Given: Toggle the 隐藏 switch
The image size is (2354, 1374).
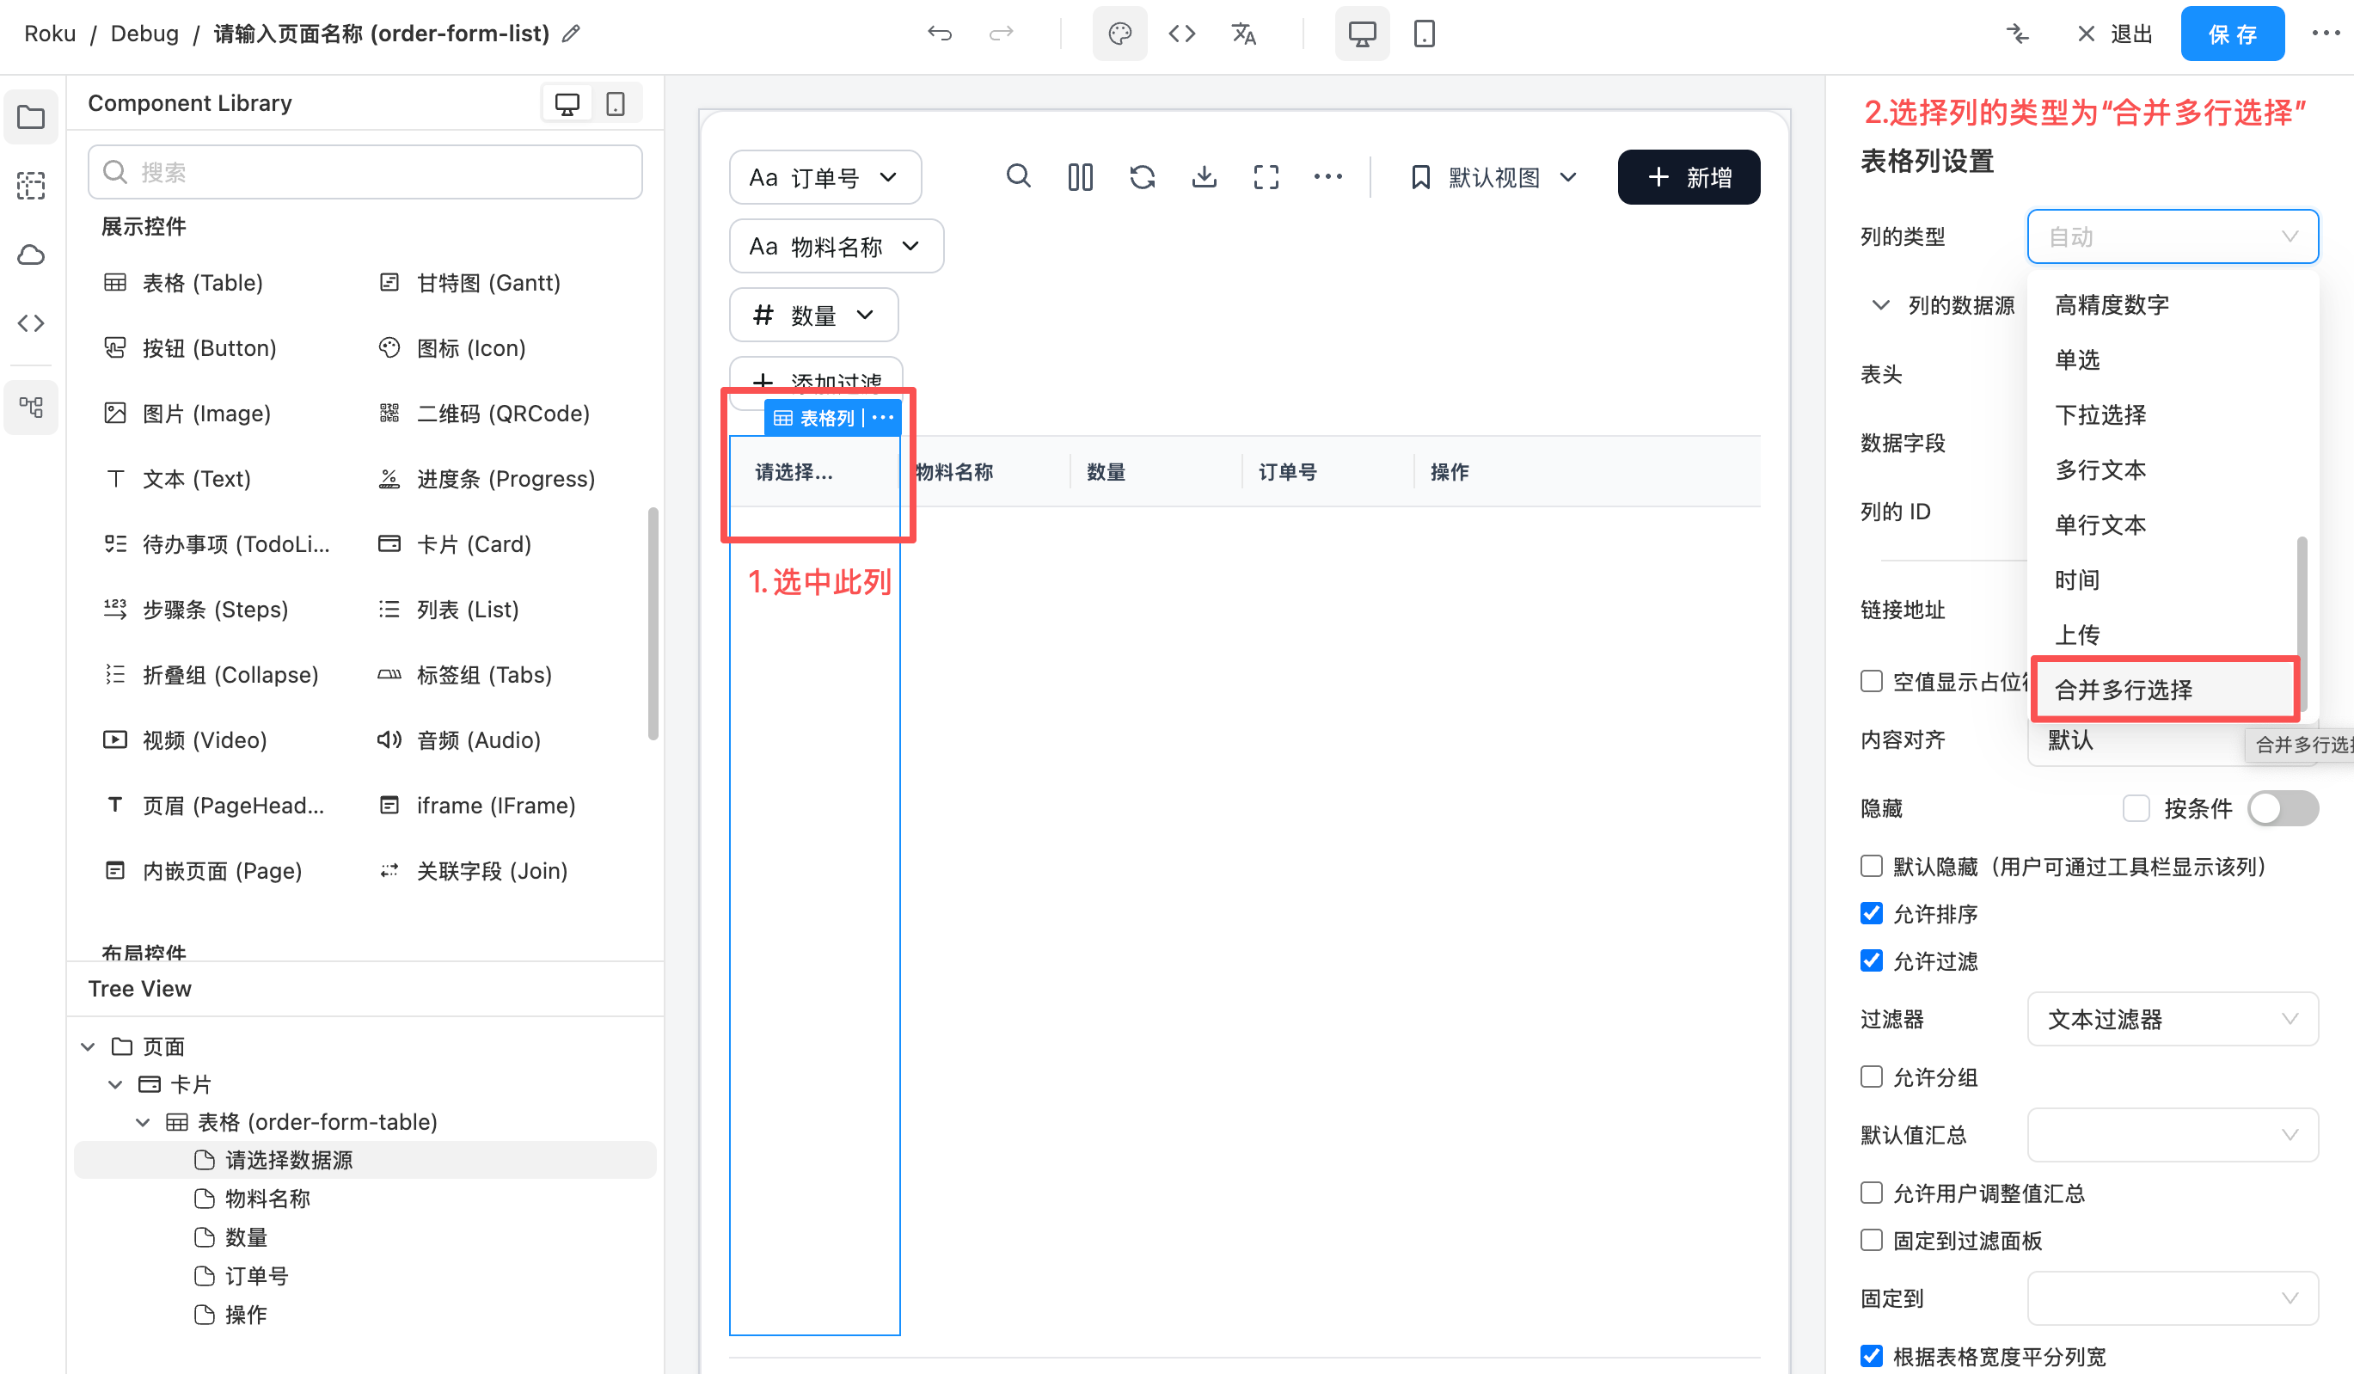Looking at the screenshot, I should pos(2283,809).
